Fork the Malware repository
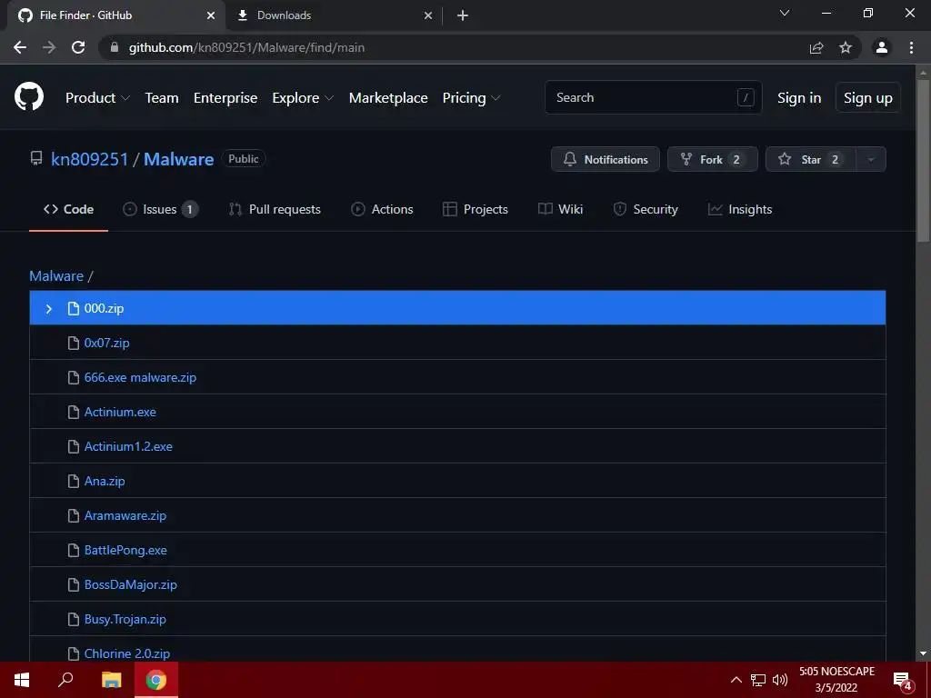 click(713, 159)
